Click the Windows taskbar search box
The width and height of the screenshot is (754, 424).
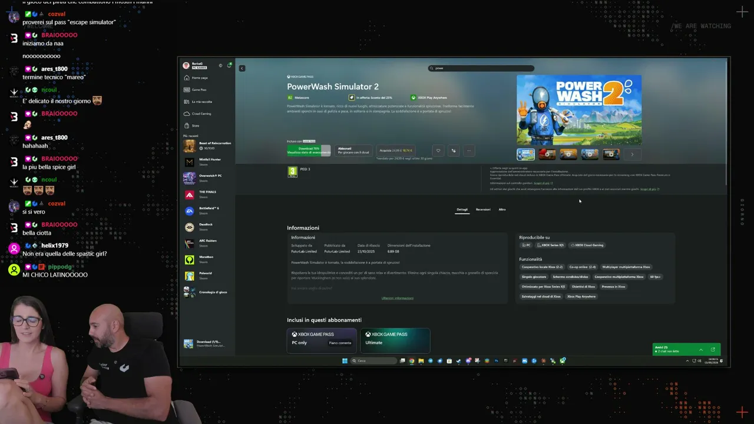[373, 361]
